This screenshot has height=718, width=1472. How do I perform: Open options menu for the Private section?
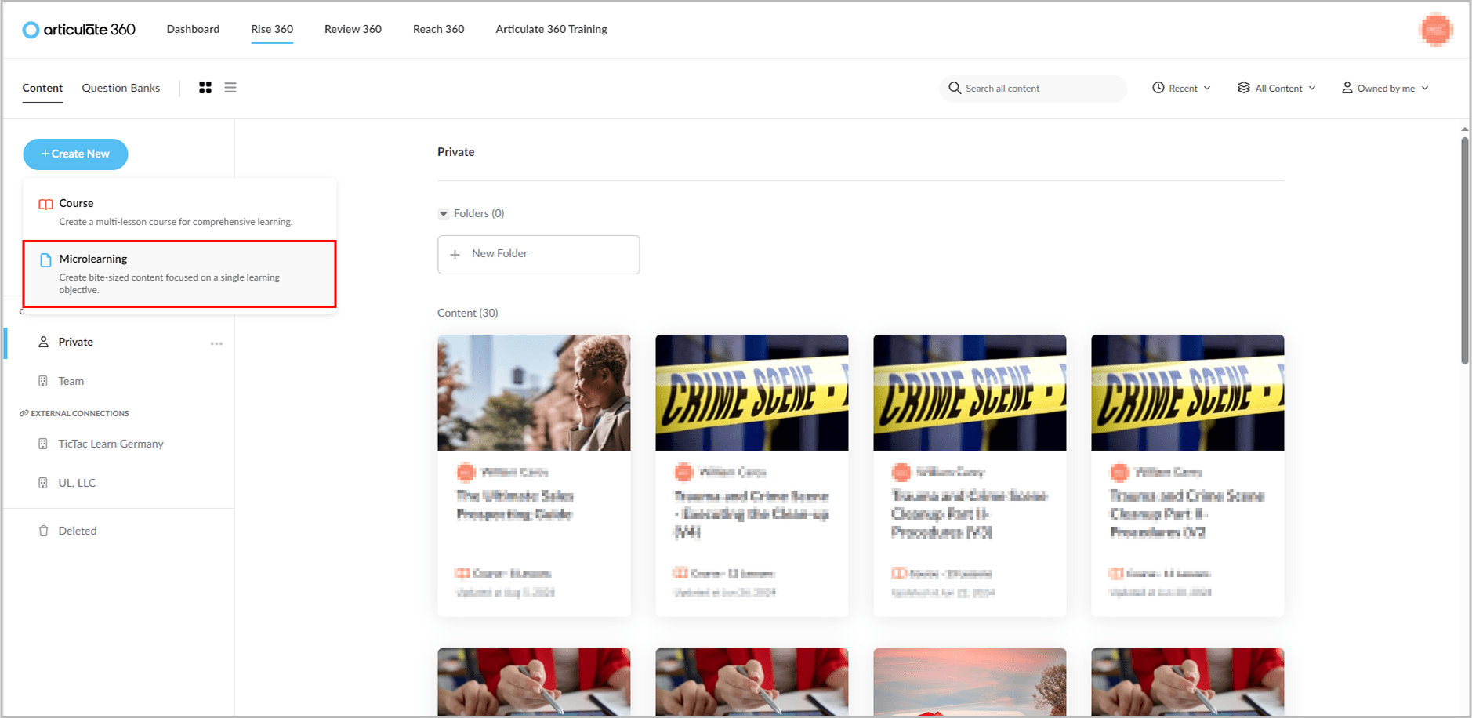217,343
